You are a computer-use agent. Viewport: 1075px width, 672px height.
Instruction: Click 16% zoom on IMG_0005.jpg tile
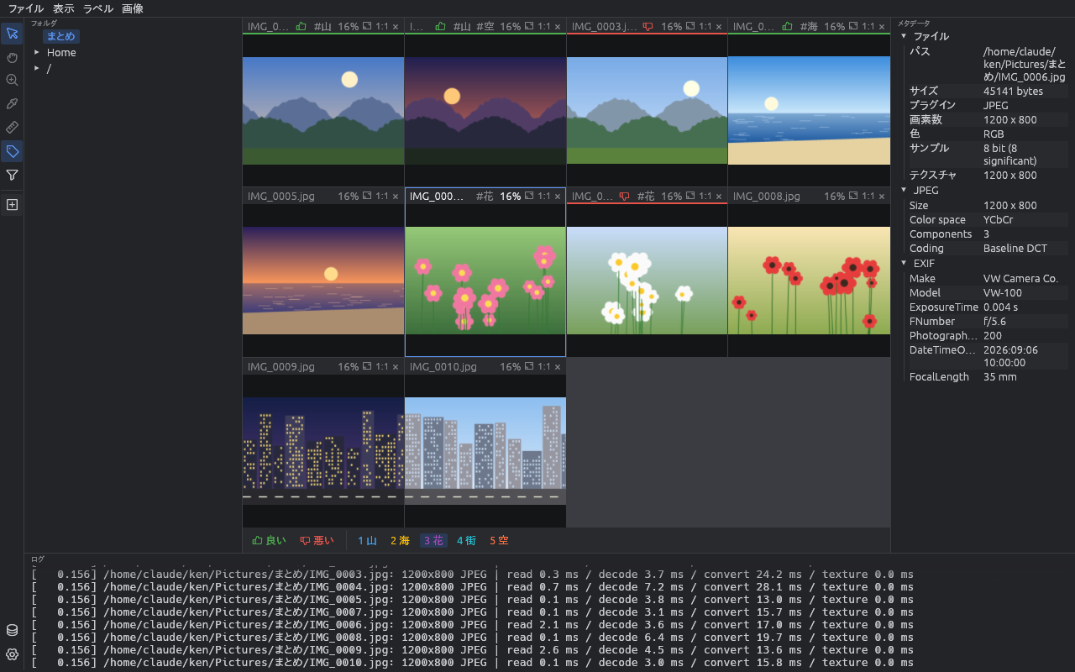coord(349,196)
